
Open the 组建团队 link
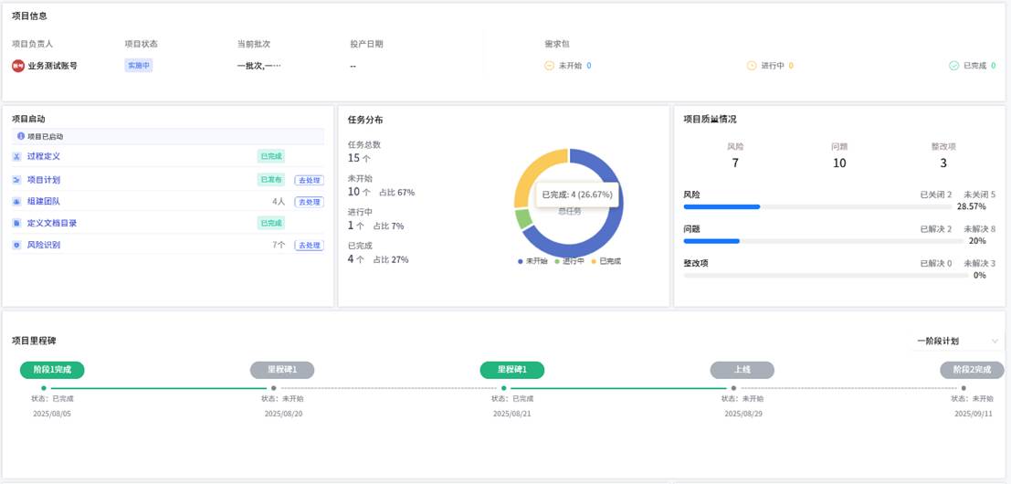tap(44, 202)
